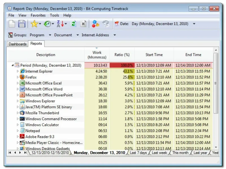
Task: Collapse the Period (Monday, December 13, 2010) node
Action: [13, 65]
